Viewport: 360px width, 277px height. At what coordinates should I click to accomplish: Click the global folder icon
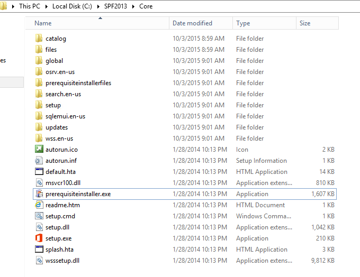39,61
